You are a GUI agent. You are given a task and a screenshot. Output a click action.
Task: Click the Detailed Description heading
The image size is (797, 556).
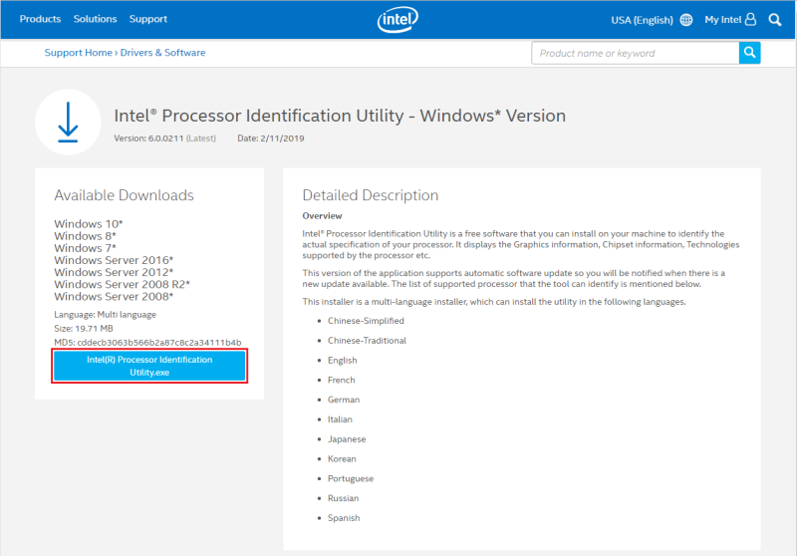pyautogui.click(x=370, y=195)
